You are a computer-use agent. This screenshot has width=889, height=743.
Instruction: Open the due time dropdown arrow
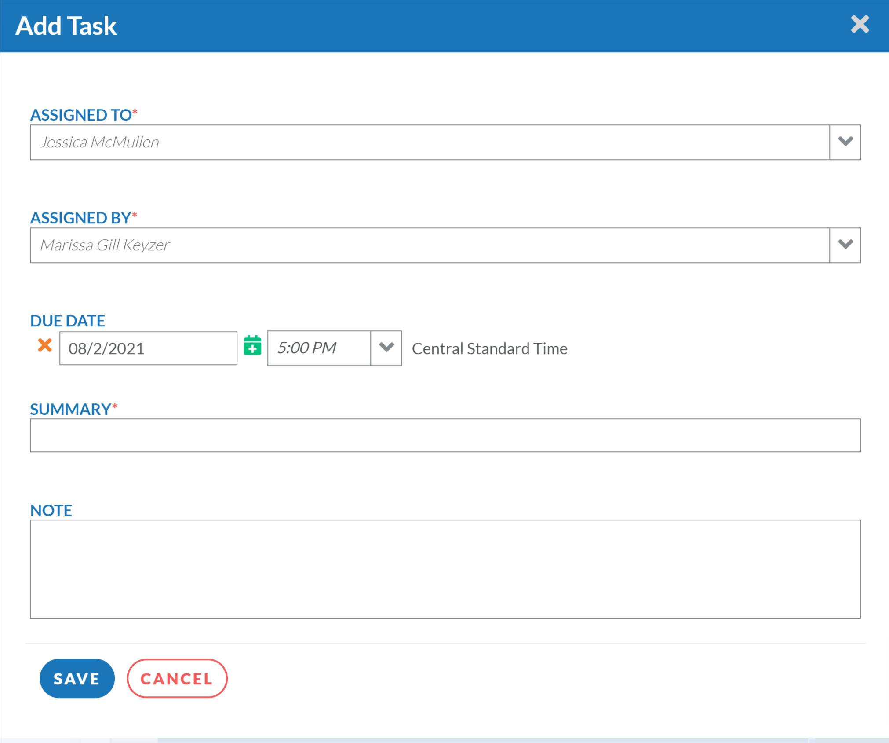[386, 348]
